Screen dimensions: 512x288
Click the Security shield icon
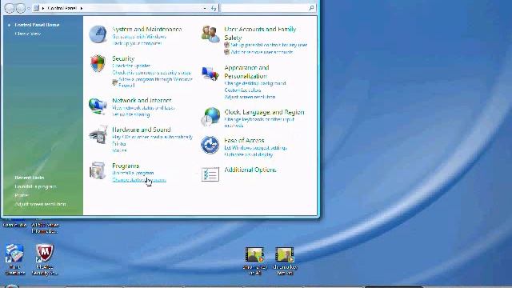click(98, 63)
